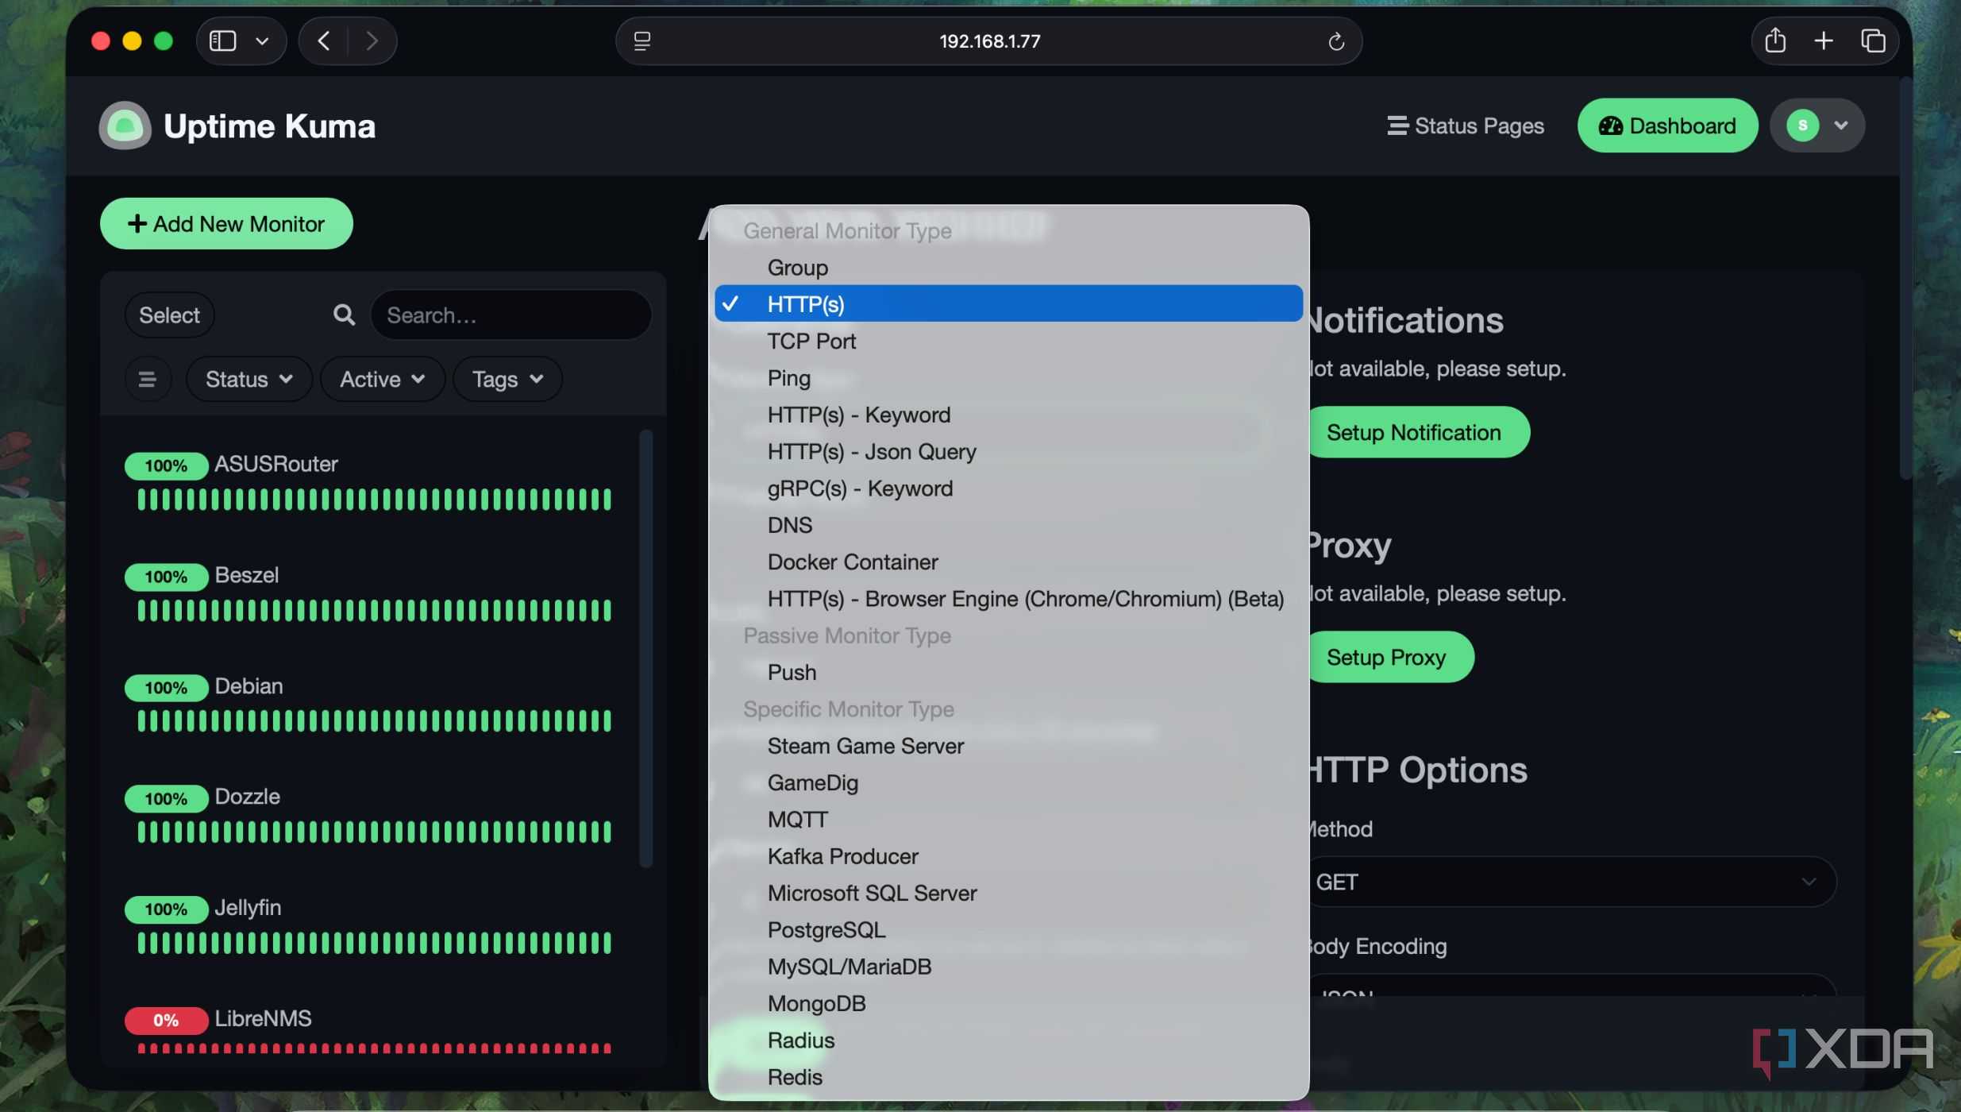Select DNS monitor type
The height and width of the screenshot is (1112, 1961).
pos(1008,524)
